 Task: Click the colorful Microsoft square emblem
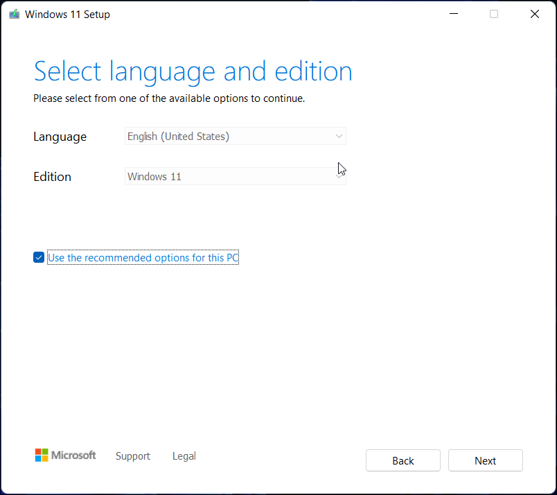(x=39, y=455)
